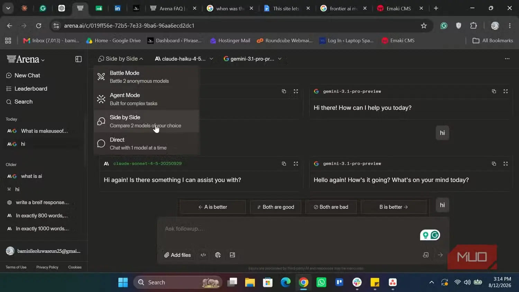Copy the claude-sonnet "Hi again!" response
519x292 pixels.
pos(284,164)
